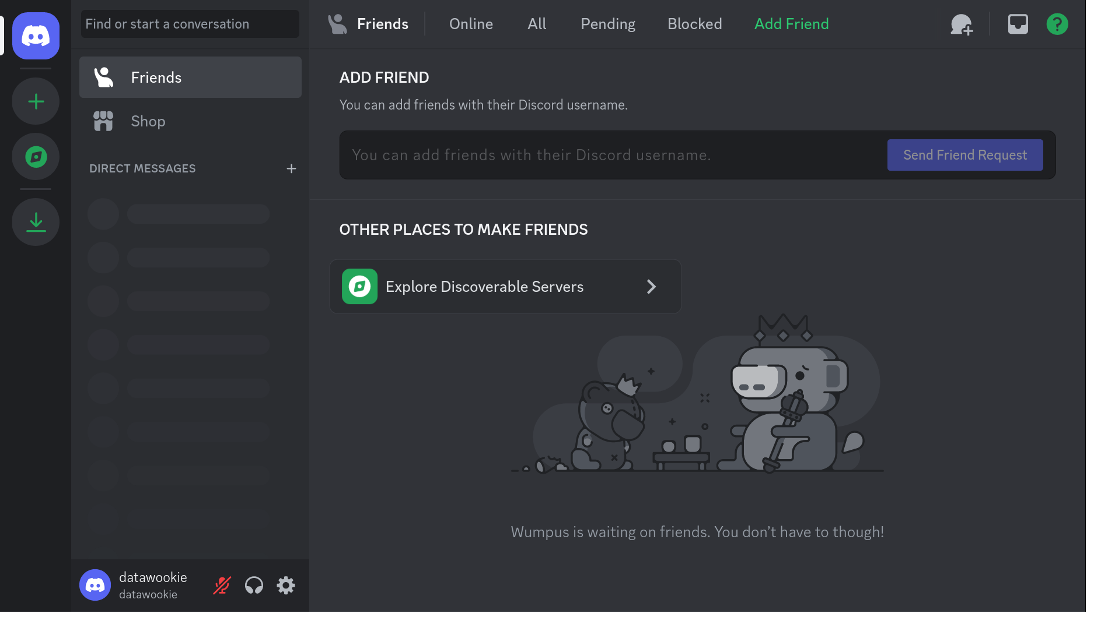Open your profile via the datawookie avatar
1094x617 pixels.
95,585
